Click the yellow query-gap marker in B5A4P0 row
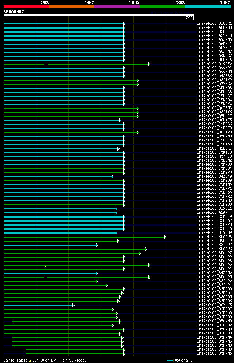 pyautogui.click(x=46, y=267)
